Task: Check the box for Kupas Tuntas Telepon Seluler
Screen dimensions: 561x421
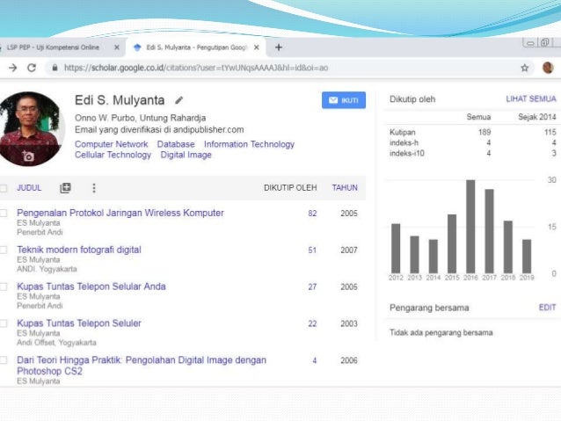Action: pos(4,323)
